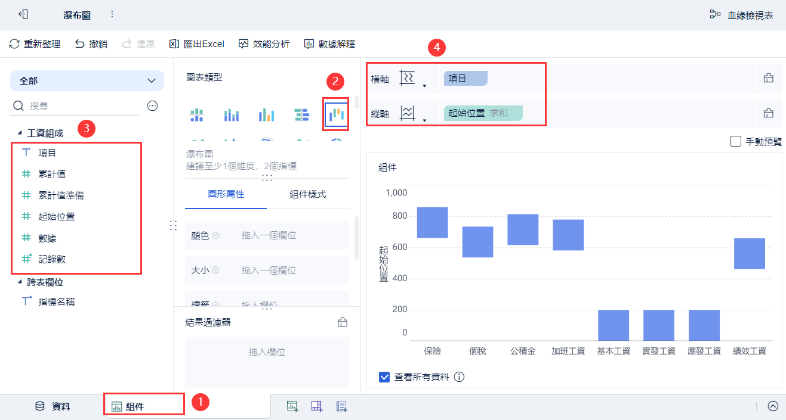Screen dimensions: 786x420
Task: Click the 匯出Excel button
Action: pyautogui.click(x=197, y=44)
